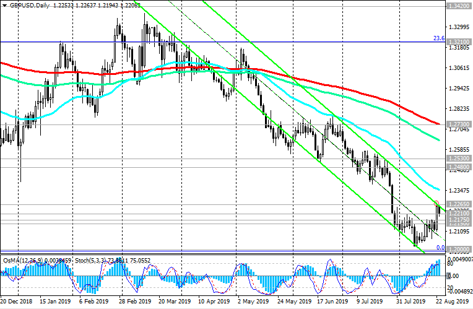Select the 1.2265 price level label
Screen dimensions: 473x309
(x=459, y=204)
